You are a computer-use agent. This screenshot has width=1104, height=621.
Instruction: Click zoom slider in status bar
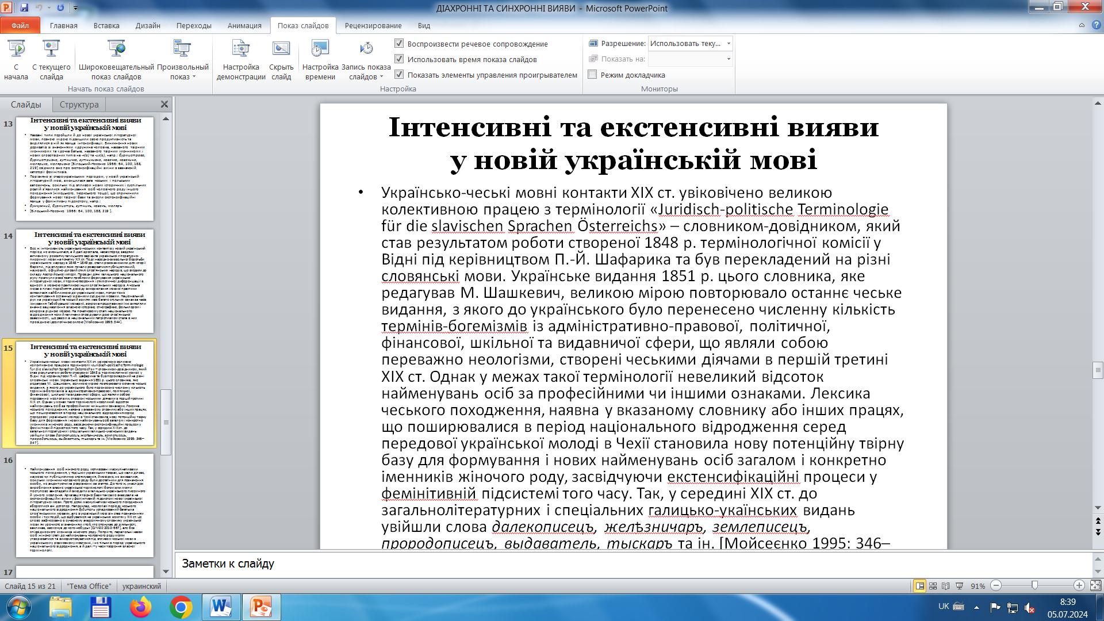coord(1034,586)
